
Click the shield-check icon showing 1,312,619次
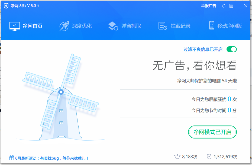209,156
